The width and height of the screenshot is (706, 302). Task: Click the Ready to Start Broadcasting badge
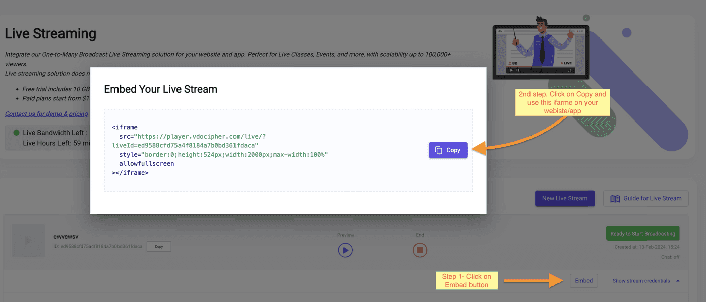click(642, 233)
